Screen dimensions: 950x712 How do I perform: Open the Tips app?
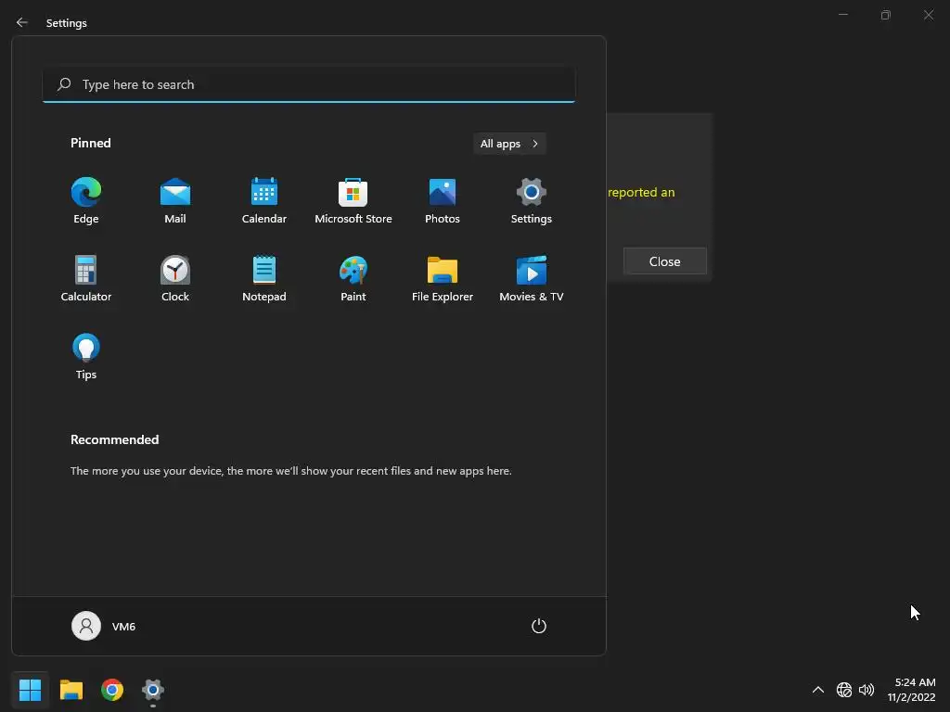point(86,357)
